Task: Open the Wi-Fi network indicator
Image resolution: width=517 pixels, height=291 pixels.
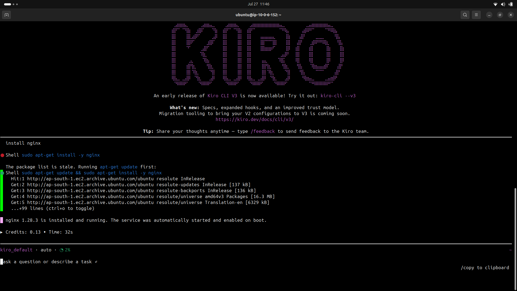Action: 495,4
